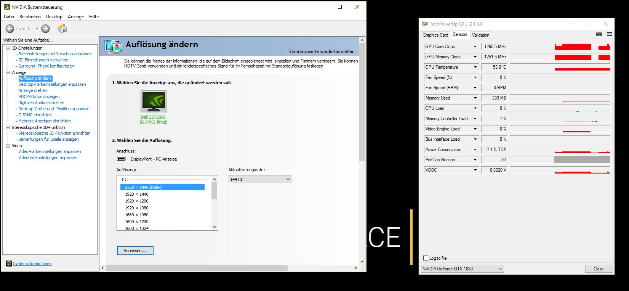Open HDCP-Status anzeigen
This screenshot has height=291, width=629.
pyautogui.click(x=39, y=96)
